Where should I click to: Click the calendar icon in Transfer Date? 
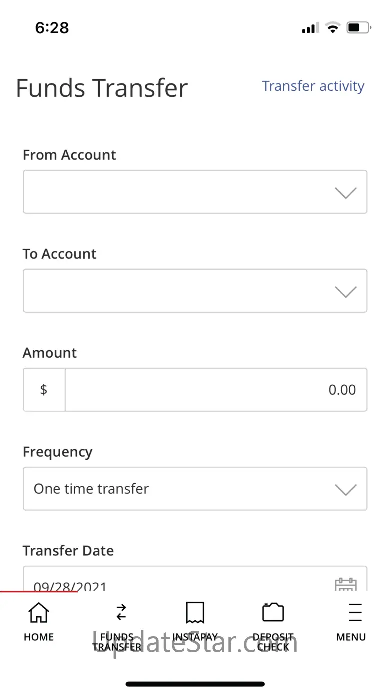pyautogui.click(x=345, y=584)
